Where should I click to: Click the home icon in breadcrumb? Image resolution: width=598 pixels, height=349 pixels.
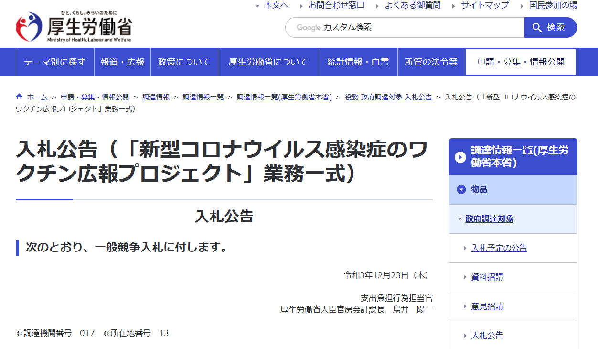(19, 97)
